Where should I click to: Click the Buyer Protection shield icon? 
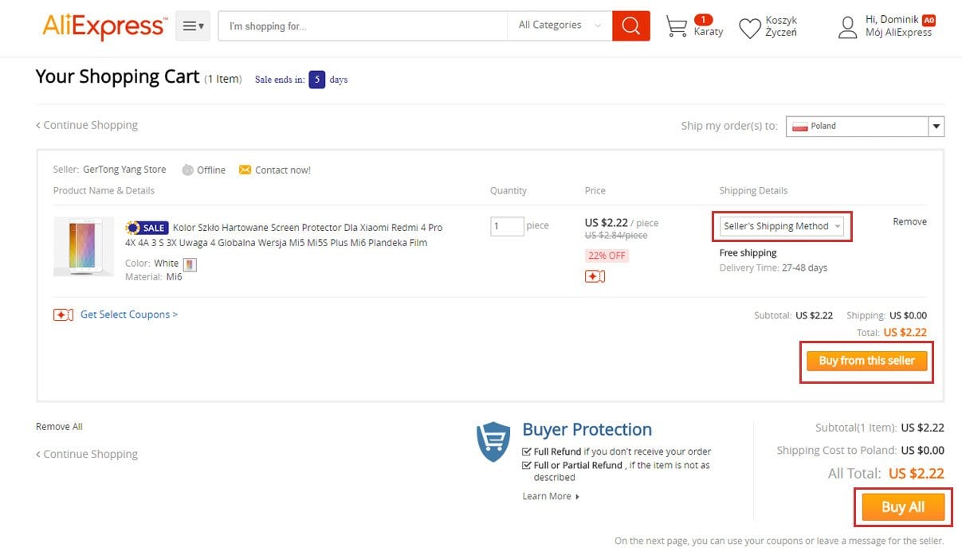pos(493,442)
